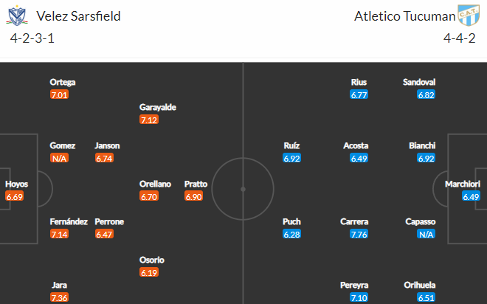Viewport: 487px width, 304px height.
Task: Select player Hoyos in goal
Action: [17, 184]
